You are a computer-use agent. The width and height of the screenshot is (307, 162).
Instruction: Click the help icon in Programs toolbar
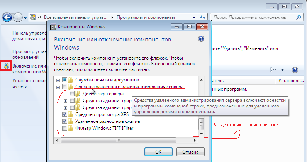(295, 70)
